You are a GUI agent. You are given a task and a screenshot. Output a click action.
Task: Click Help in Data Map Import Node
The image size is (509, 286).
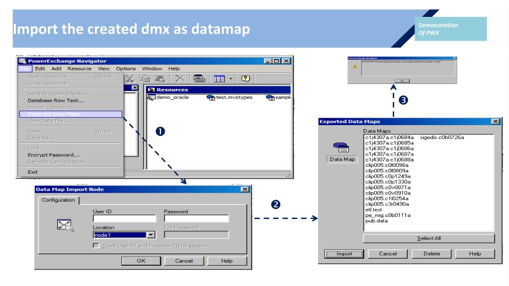(x=227, y=261)
